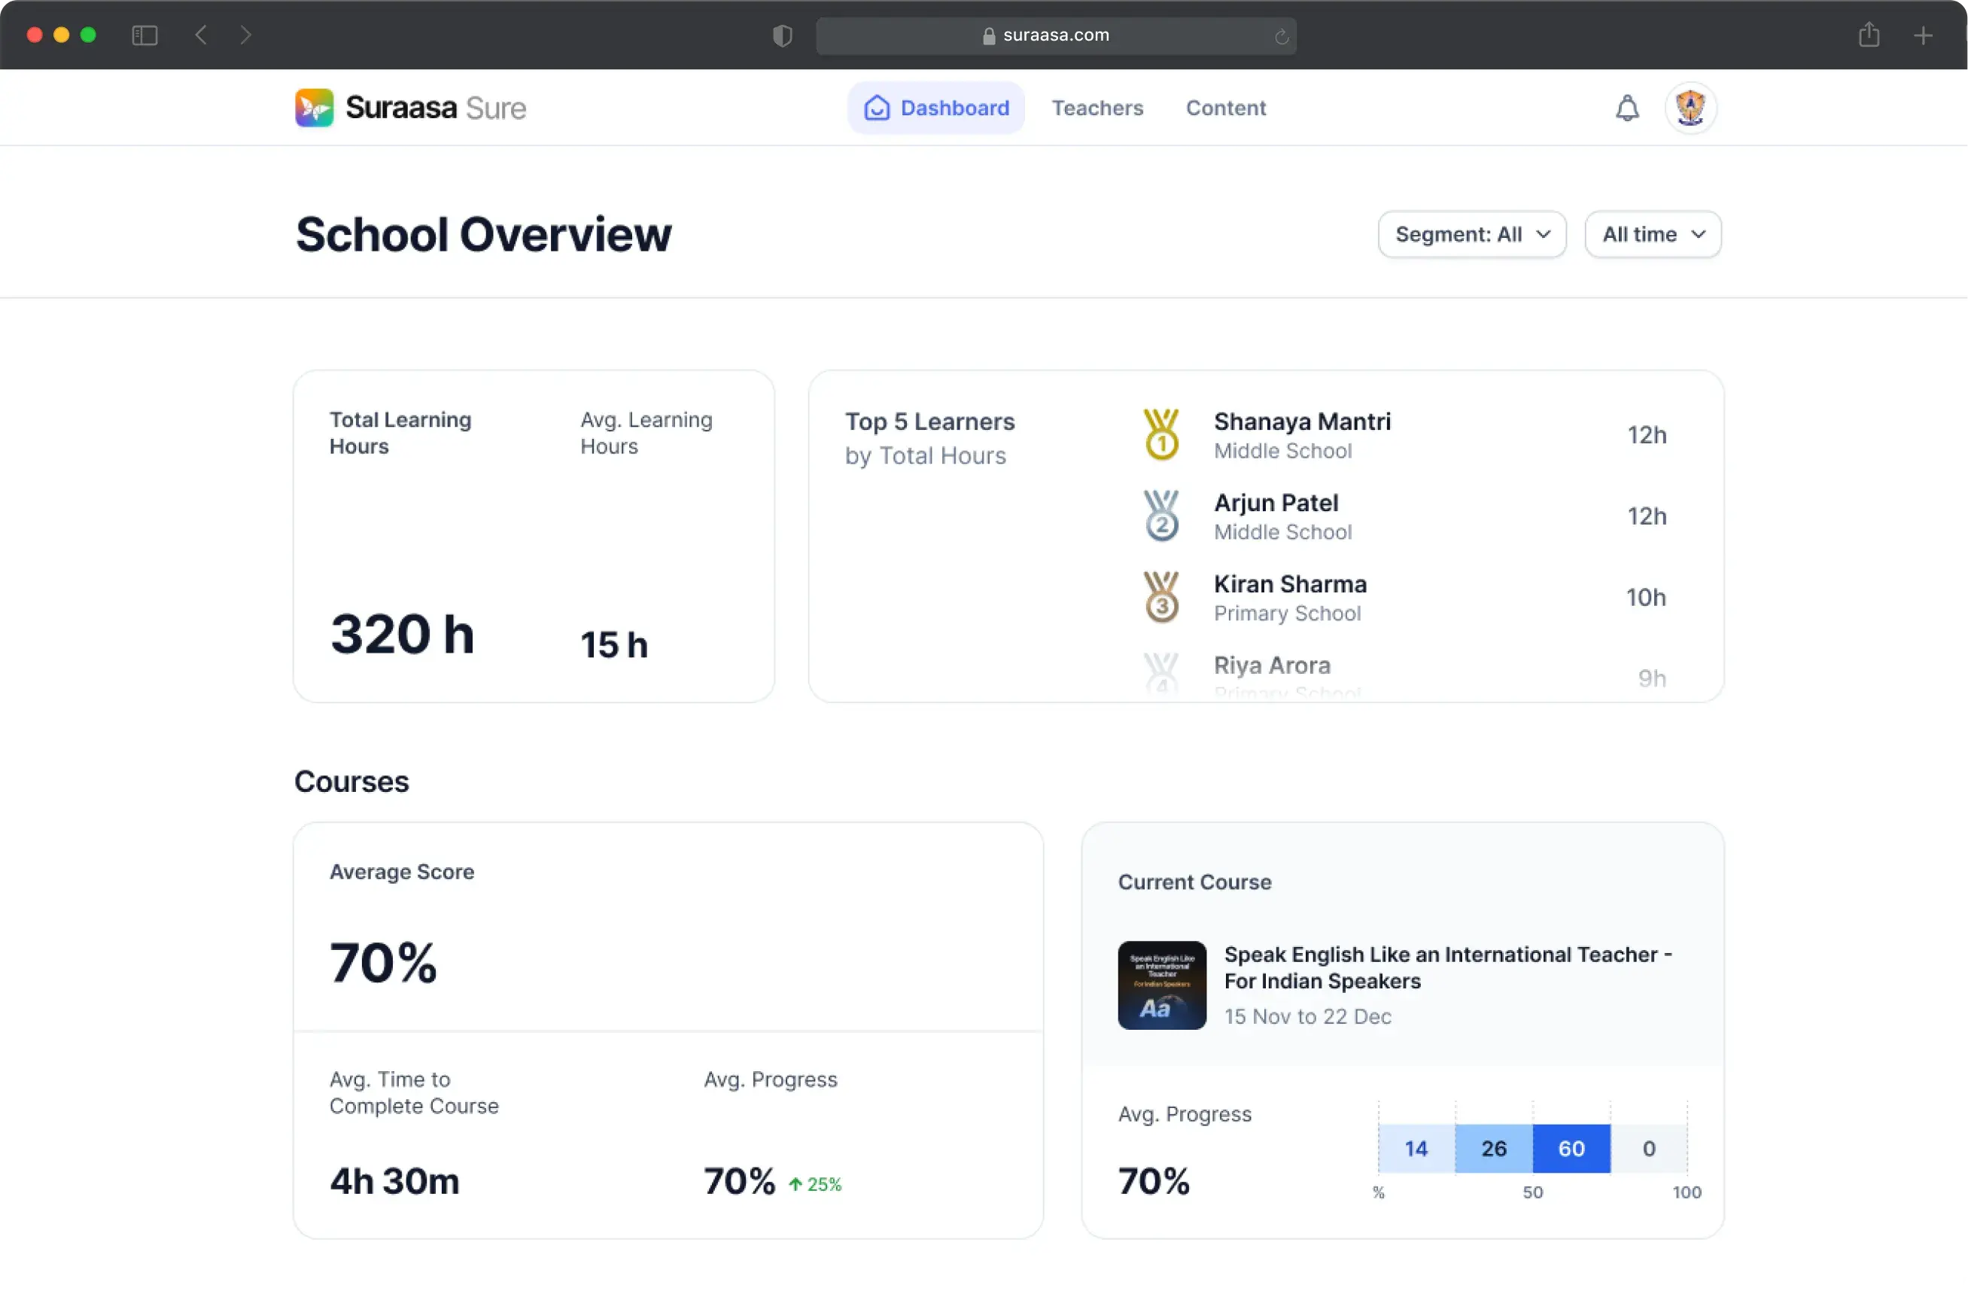Open the notifications bell
The image size is (1968, 1291).
[x=1626, y=108]
